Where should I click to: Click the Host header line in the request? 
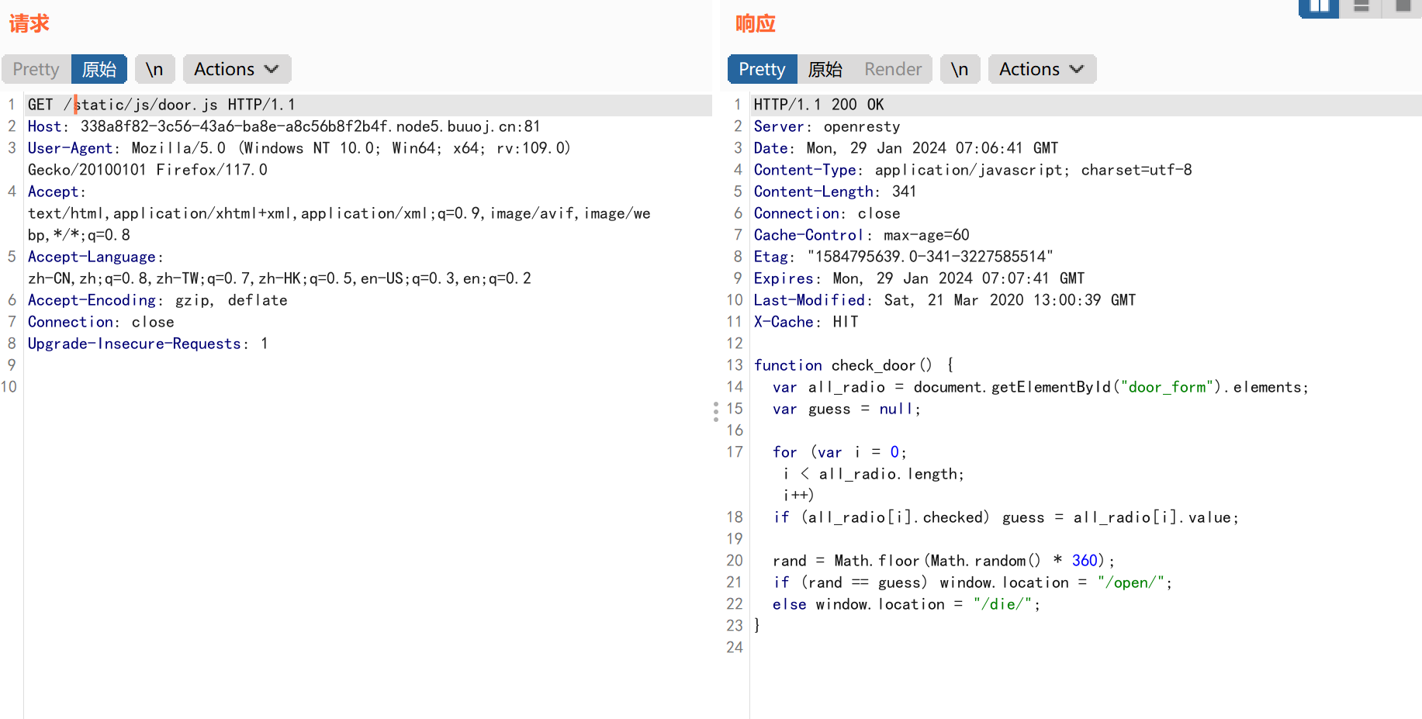283,126
